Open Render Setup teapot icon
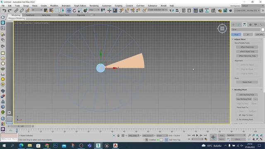 (x=220, y=11)
